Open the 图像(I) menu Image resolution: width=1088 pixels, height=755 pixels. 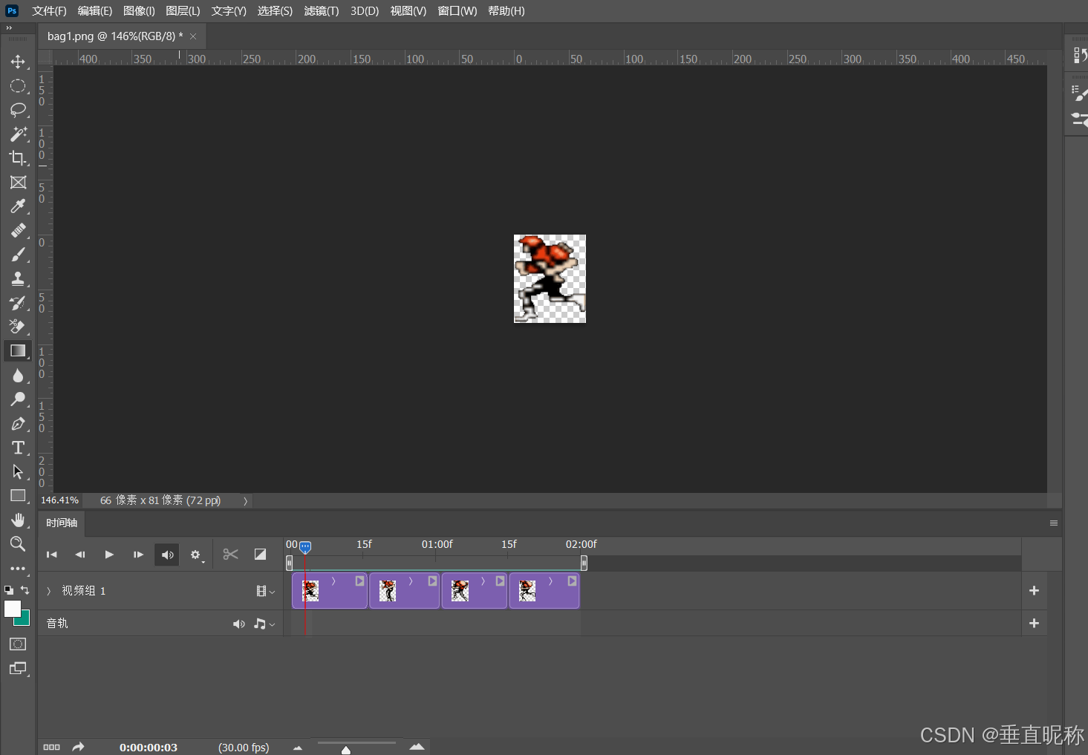coord(139,11)
